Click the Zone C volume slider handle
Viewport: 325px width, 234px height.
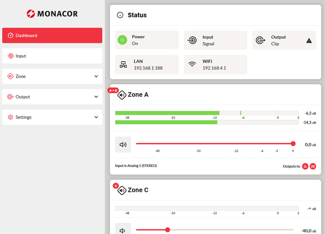point(167,230)
